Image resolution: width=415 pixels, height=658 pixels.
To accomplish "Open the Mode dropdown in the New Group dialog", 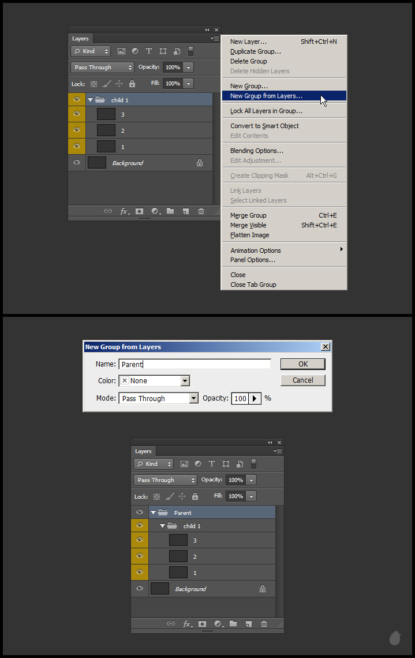I will click(193, 398).
